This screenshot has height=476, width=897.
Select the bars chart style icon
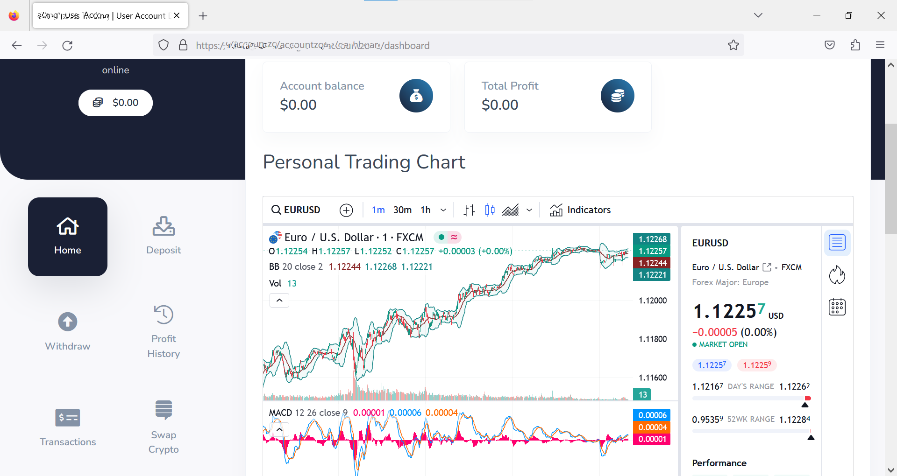click(469, 210)
